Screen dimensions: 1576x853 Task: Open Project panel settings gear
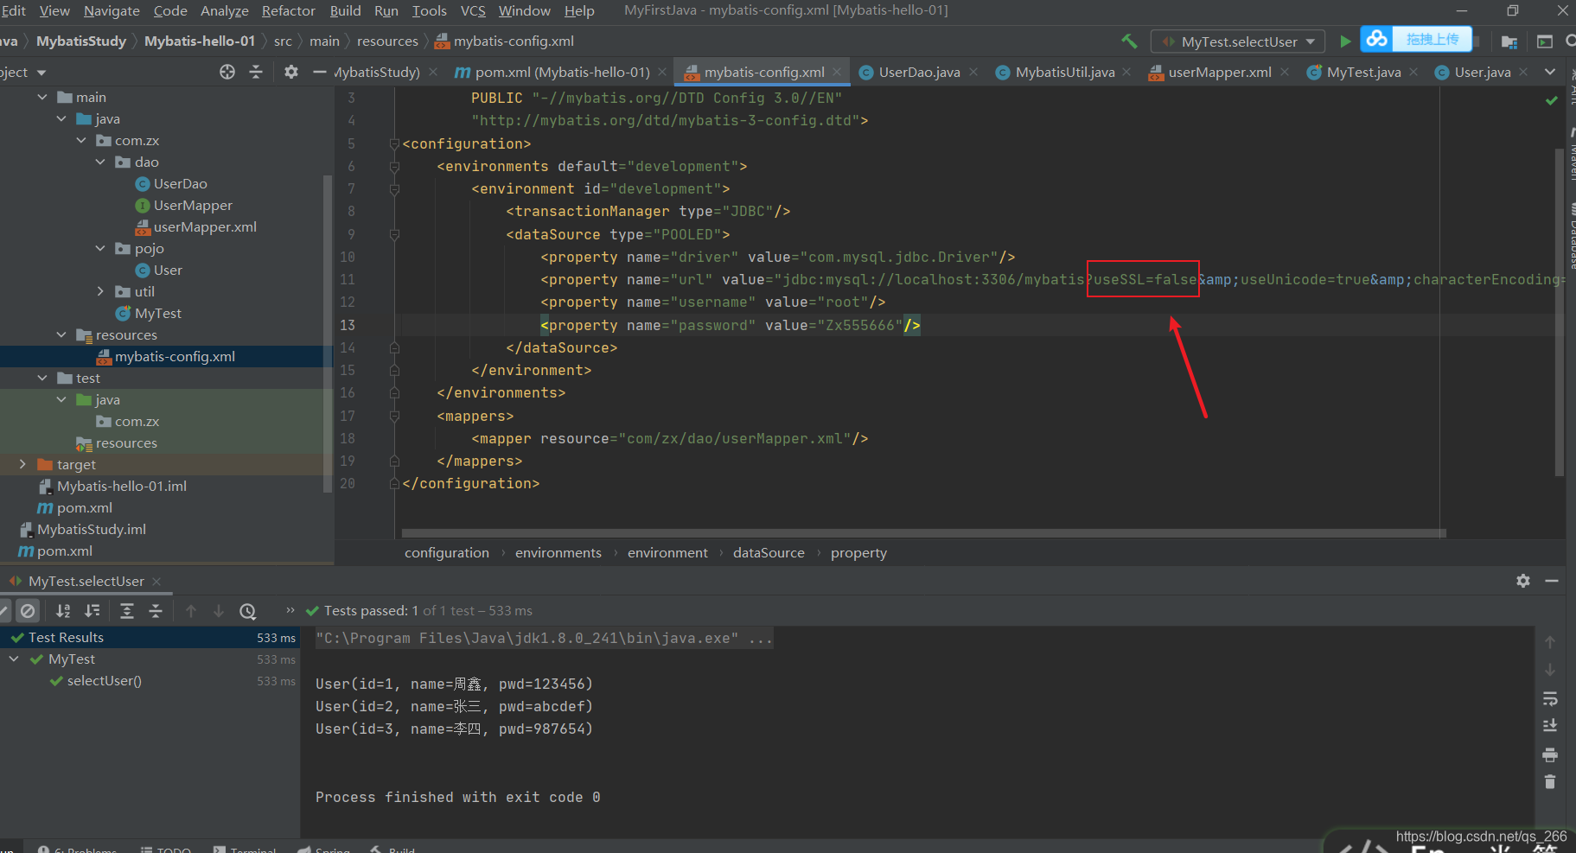tap(290, 72)
